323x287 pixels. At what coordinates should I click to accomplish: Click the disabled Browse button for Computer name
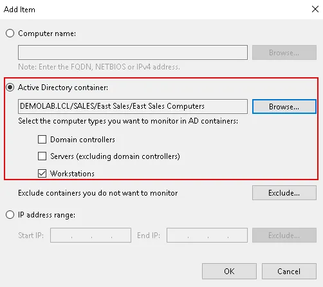coord(284,52)
